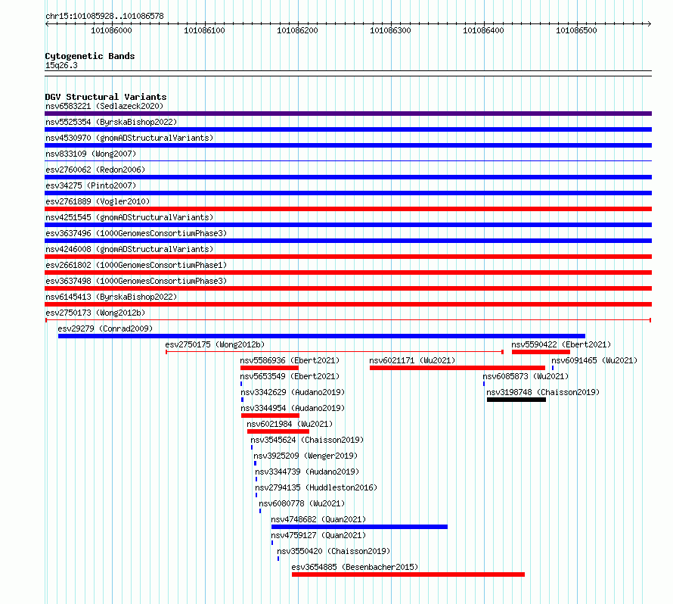Open the nsv5525354 (ByrskaBishop2022) variant label
Screen dimensions: 673x604
[111, 122]
